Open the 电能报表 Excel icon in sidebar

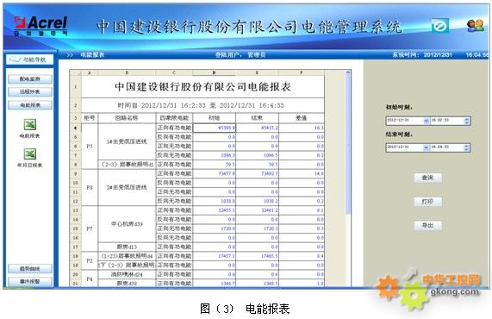(x=30, y=125)
